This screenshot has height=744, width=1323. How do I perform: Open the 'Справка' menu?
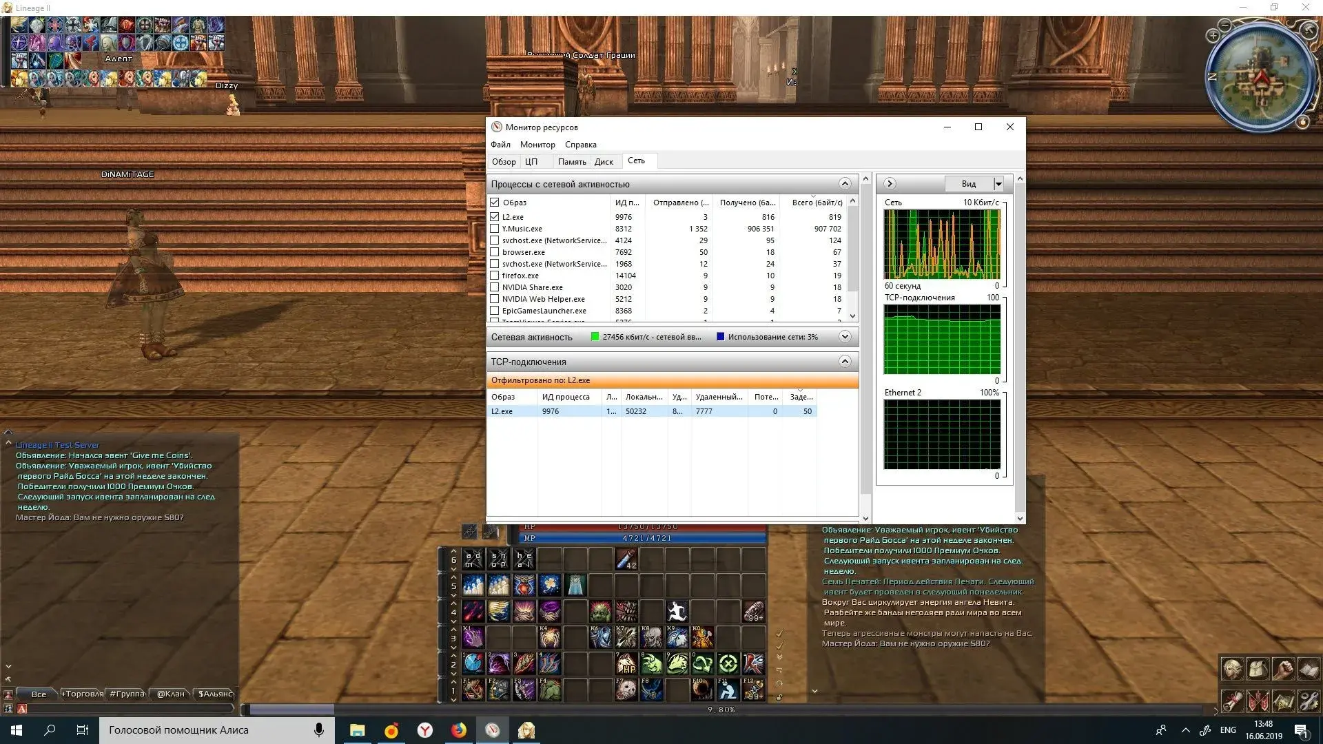(581, 145)
